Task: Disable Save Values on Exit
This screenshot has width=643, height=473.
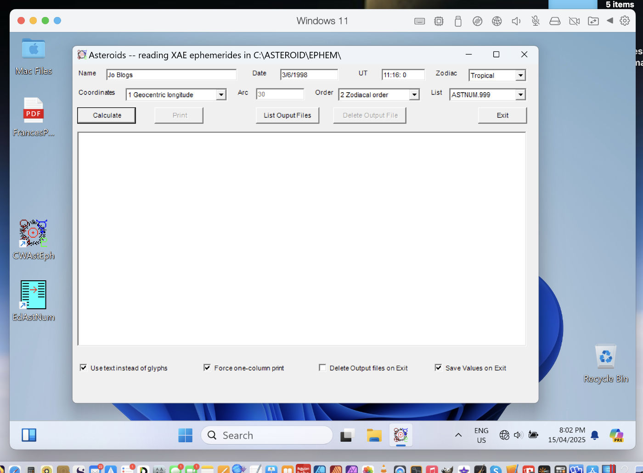Action: pyautogui.click(x=438, y=367)
